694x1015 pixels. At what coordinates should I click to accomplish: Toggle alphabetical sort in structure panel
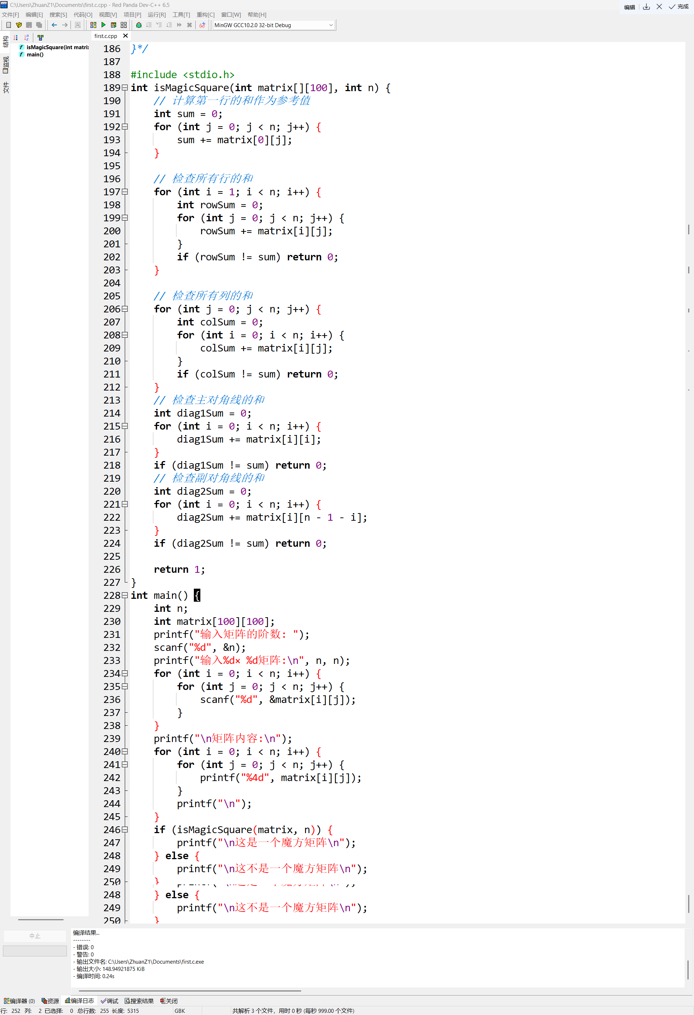coord(26,38)
